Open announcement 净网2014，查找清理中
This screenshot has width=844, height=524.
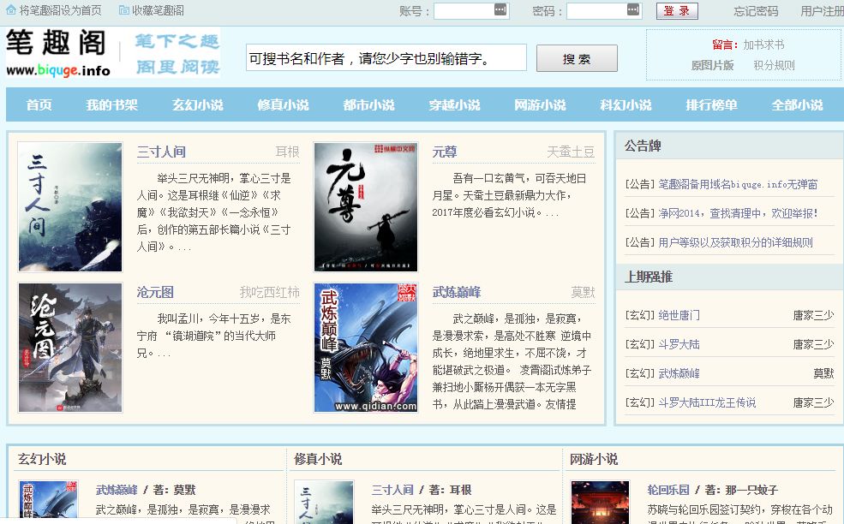[738, 213]
